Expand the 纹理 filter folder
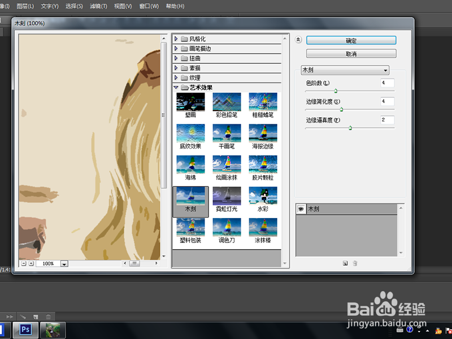This screenshot has width=452, height=339. (x=176, y=77)
